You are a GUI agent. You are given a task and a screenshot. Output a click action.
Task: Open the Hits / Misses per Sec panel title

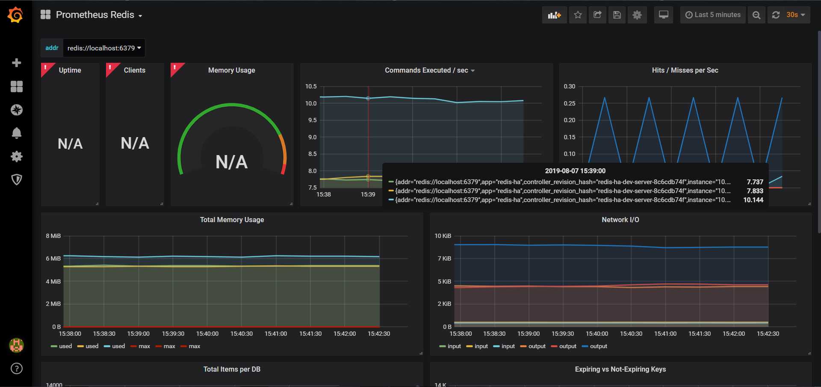tap(685, 70)
